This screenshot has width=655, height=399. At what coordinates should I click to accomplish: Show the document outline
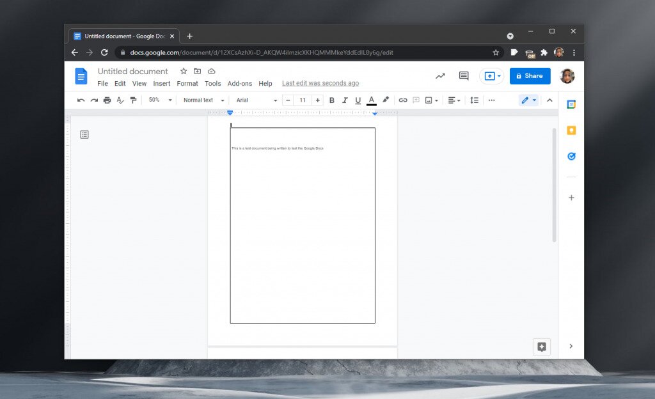pyautogui.click(x=84, y=134)
